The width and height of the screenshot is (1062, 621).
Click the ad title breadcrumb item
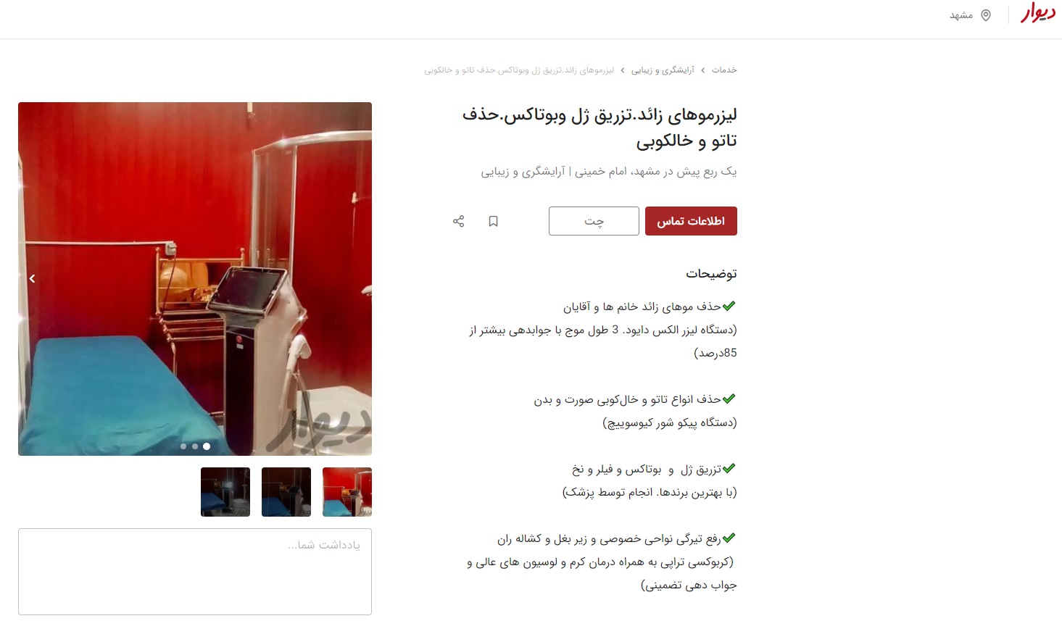(x=519, y=70)
